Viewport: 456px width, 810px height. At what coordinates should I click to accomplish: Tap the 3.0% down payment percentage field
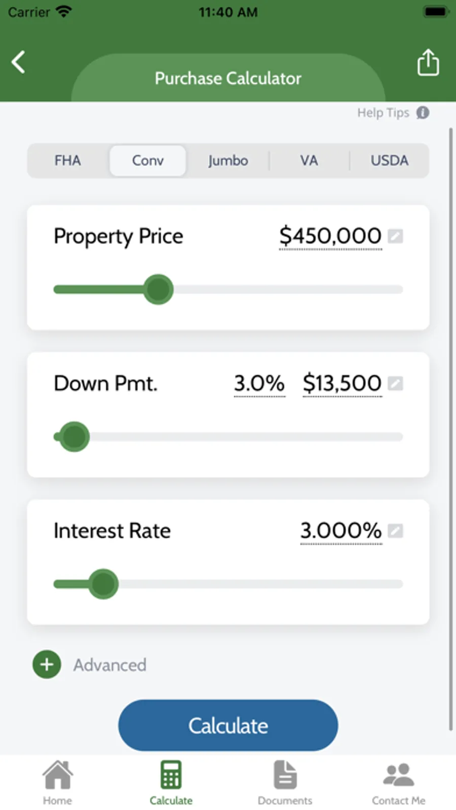pos(259,384)
